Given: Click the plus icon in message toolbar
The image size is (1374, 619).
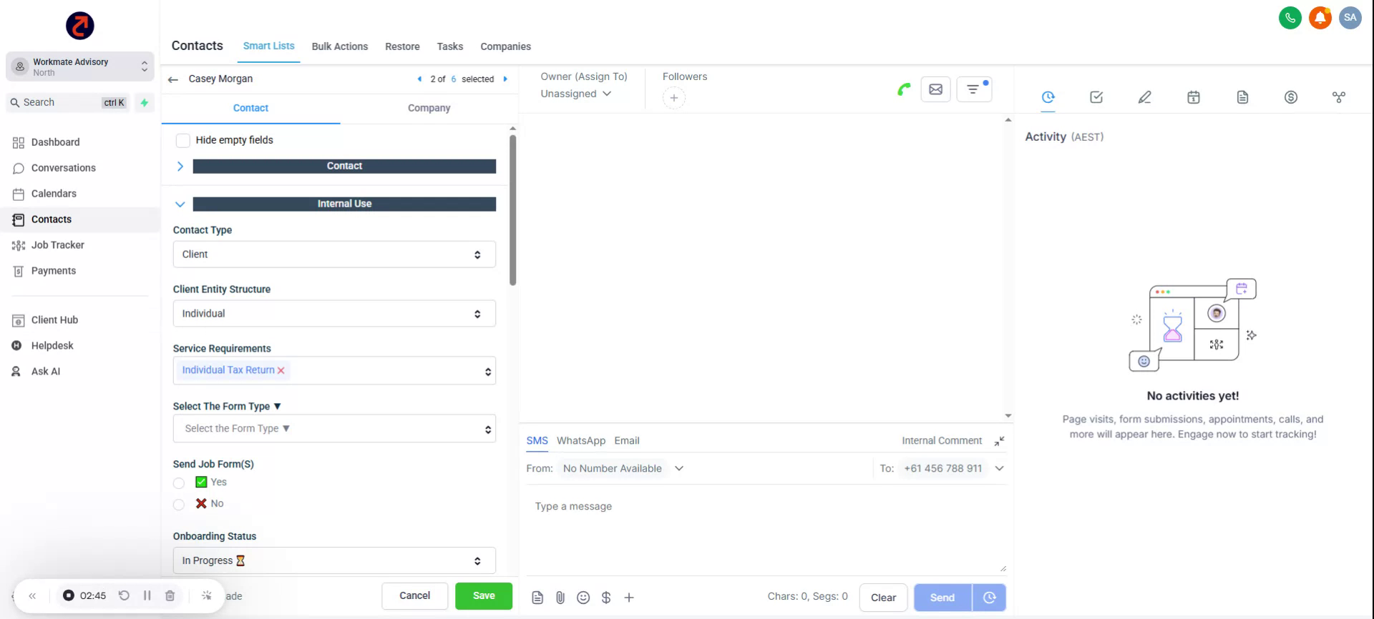Looking at the screenshot, I should (x=629, y=598).
